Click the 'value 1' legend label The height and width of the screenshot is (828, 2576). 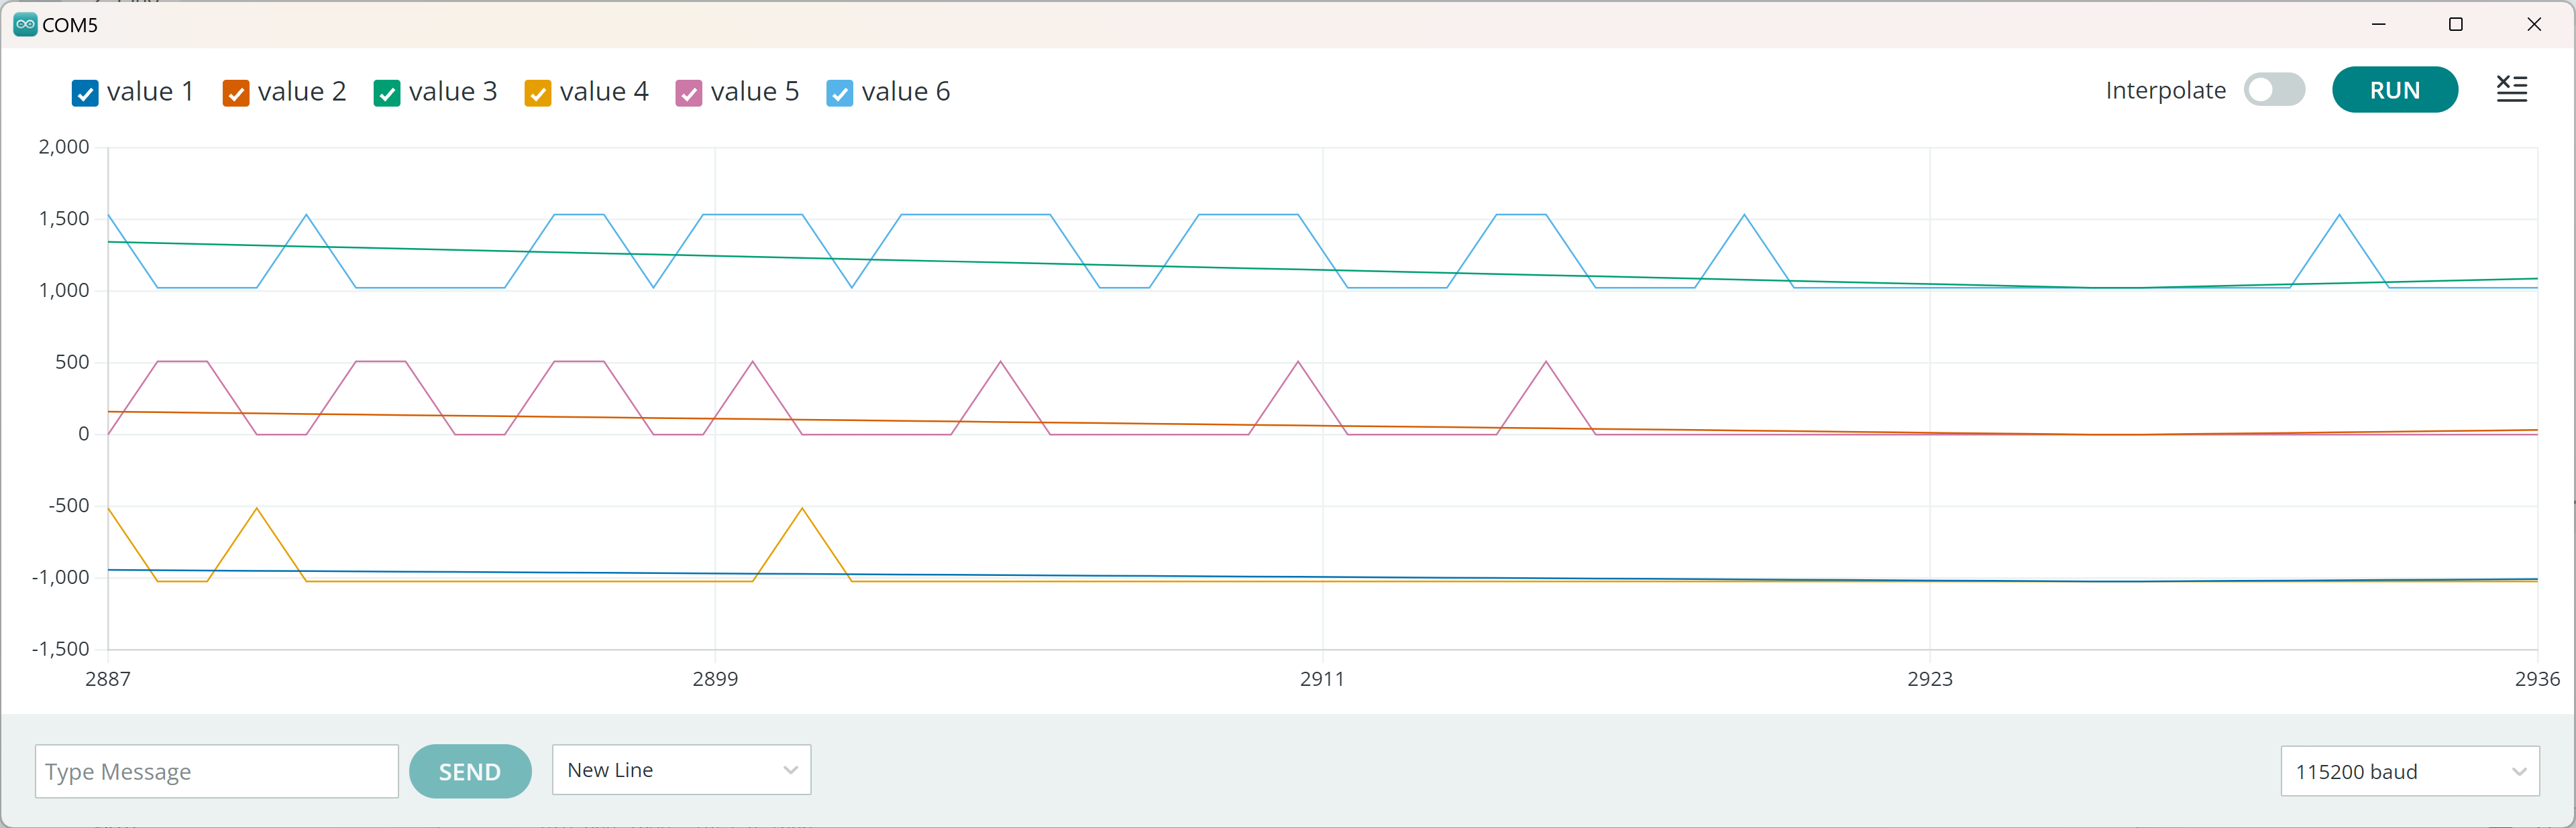pos(150,92)
